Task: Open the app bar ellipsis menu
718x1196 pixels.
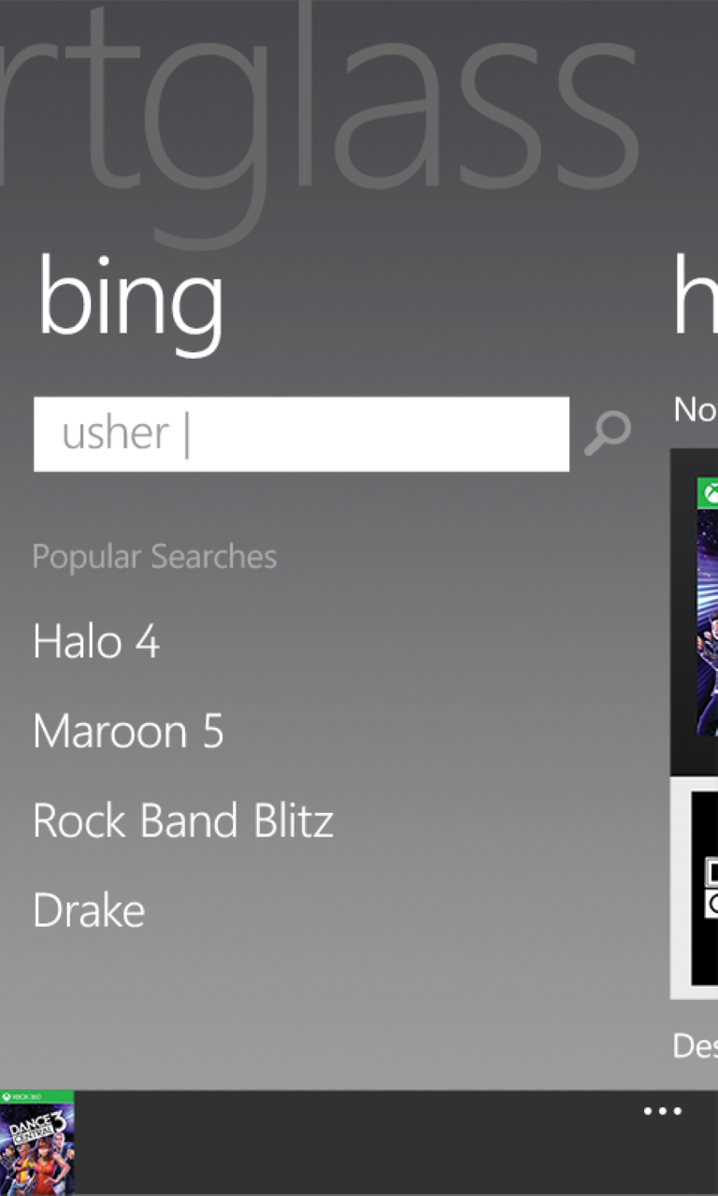Action: coord(662,1110)
